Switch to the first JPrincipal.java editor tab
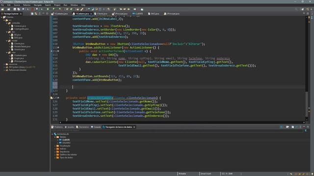Image resolution: width=314 pixels, height=176 pixels. [120, 14]
